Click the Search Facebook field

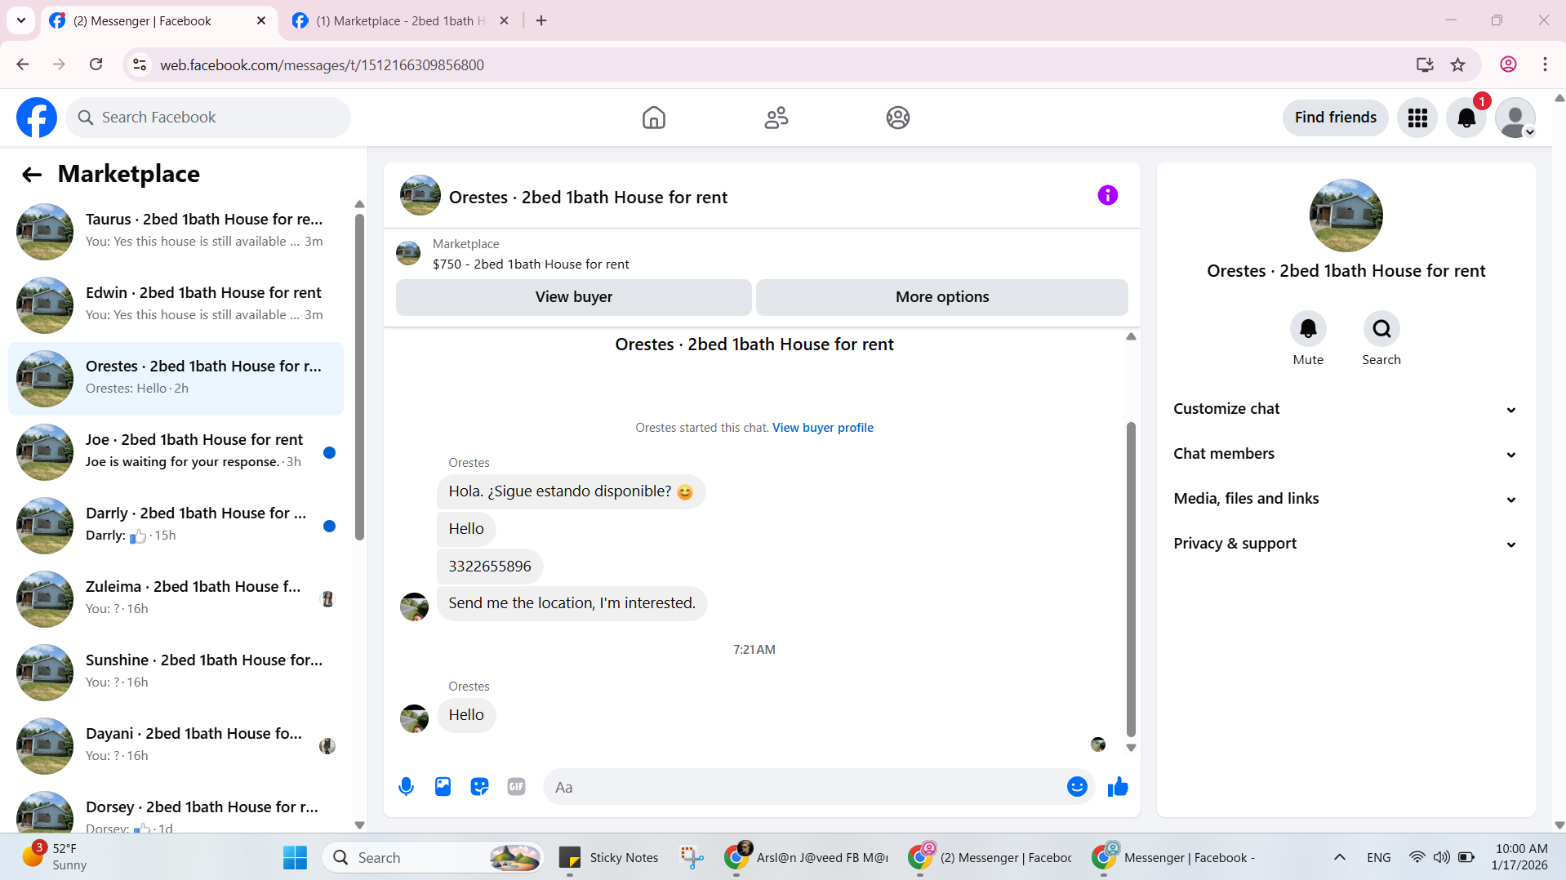click(x=208, y=118)
